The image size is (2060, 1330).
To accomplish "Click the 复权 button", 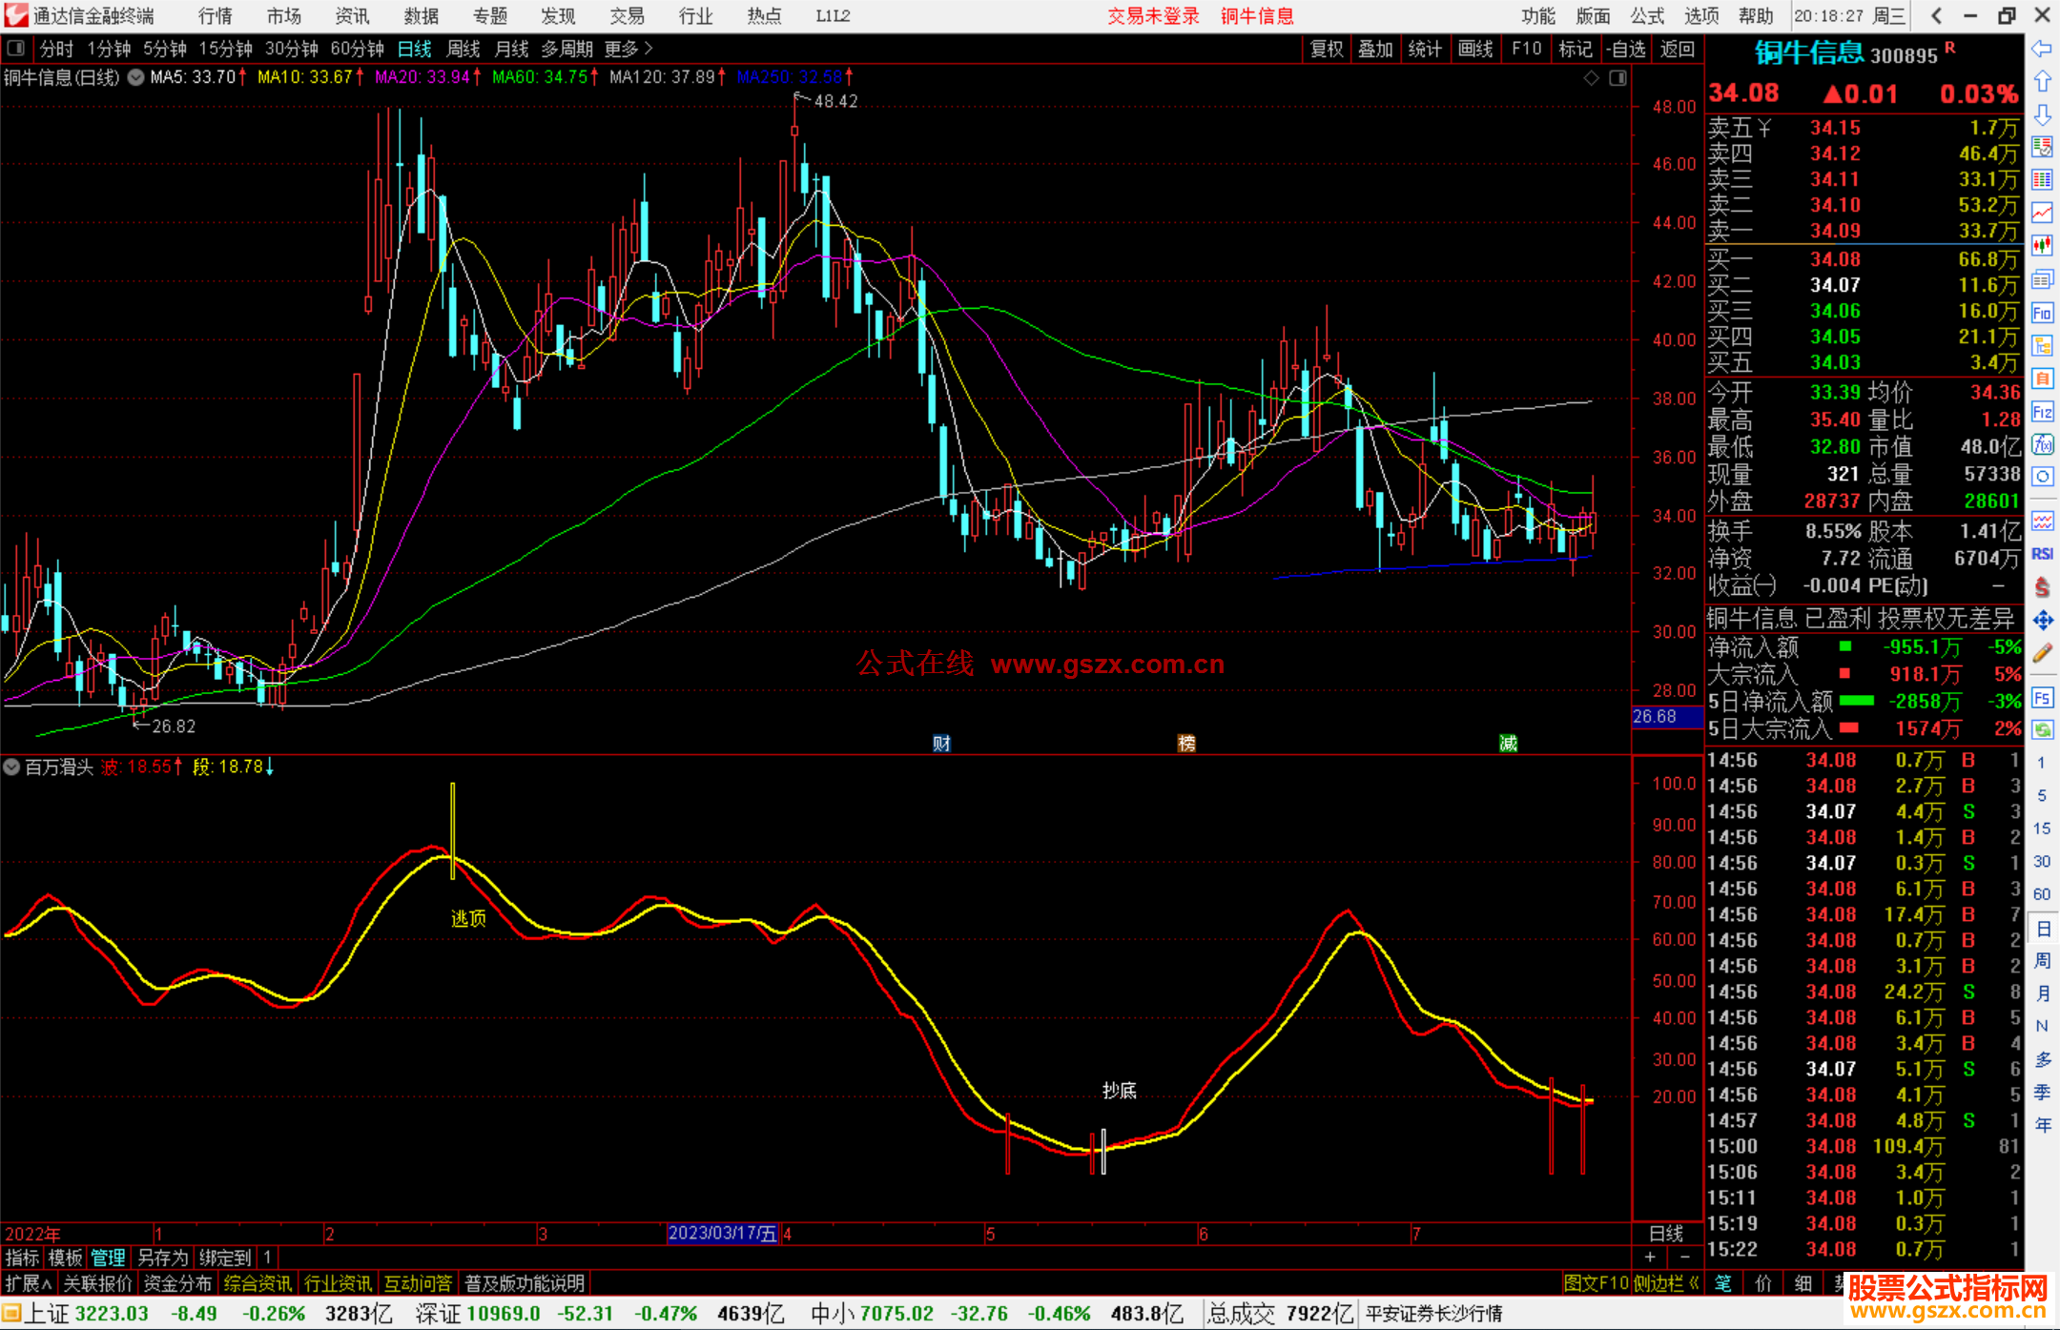I will click(x=1326, y=49).
